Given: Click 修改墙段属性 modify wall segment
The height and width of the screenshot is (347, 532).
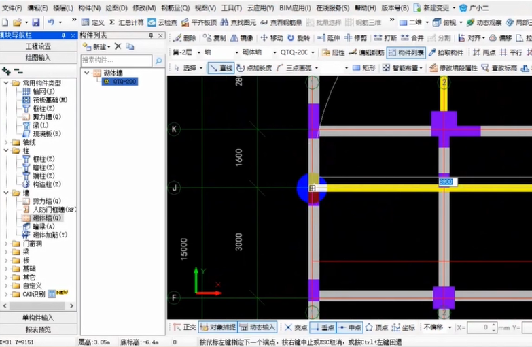Looking at the screenshot, I should click(x=454, y=68).
